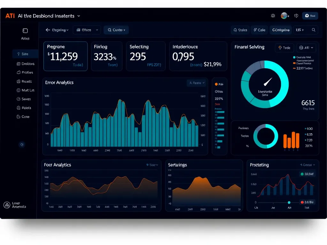The width and height of the screenshot is (327, 245).
Task: Open the Alles panel icon in sidebar
Action: pyautogui.click(x=25, y=31)
